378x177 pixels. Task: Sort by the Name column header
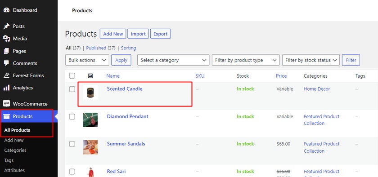click(x=113, y=76)
